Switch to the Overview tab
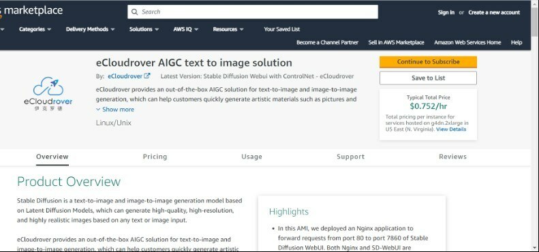 [52, 157]
